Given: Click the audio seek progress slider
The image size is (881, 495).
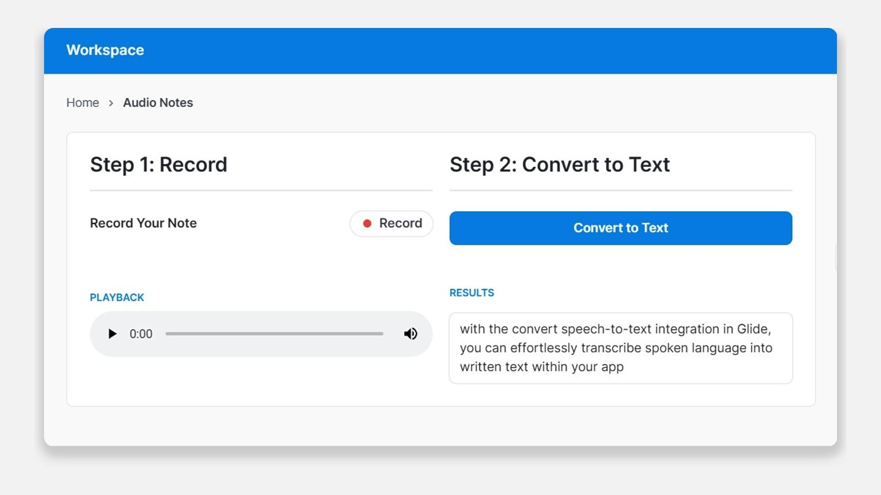Looking at the screenshot, I should (274, 334).
